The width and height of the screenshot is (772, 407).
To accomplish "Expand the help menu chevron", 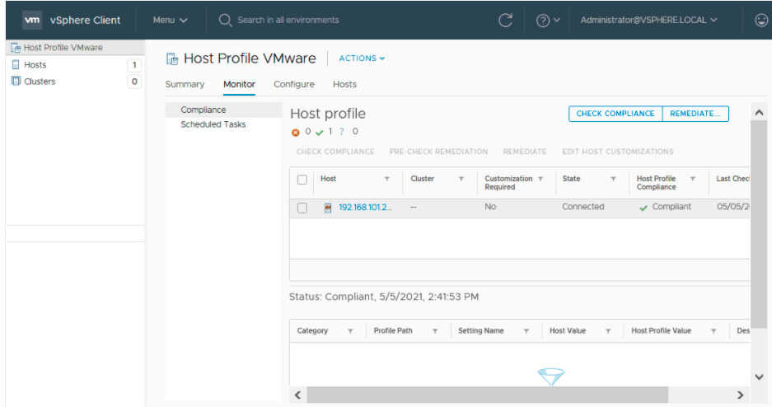I will (557, 20).
